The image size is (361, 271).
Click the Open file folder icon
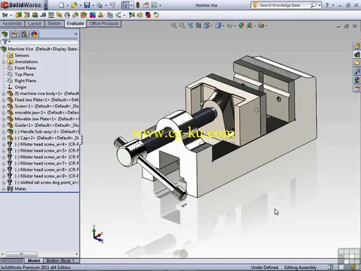point(74,5)
